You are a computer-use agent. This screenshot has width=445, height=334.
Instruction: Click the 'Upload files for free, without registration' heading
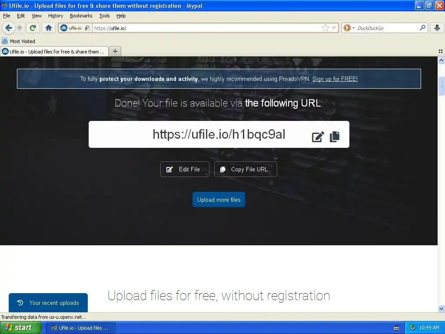click(219, 296)
